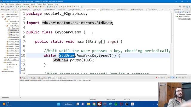
Task: Expand the Referenced Libraries node
Action: pos(3,60)
